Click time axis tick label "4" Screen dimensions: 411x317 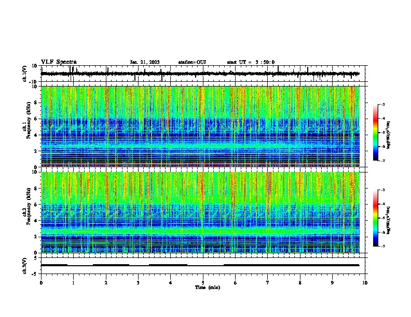[x=171, y=283]
